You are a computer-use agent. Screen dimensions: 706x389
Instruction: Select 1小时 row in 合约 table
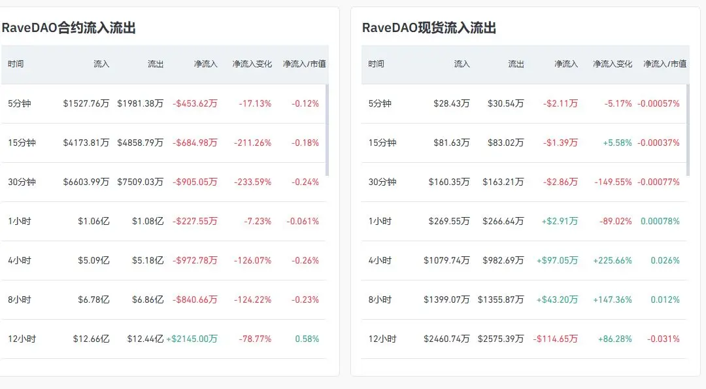click(x=163, y=221)
